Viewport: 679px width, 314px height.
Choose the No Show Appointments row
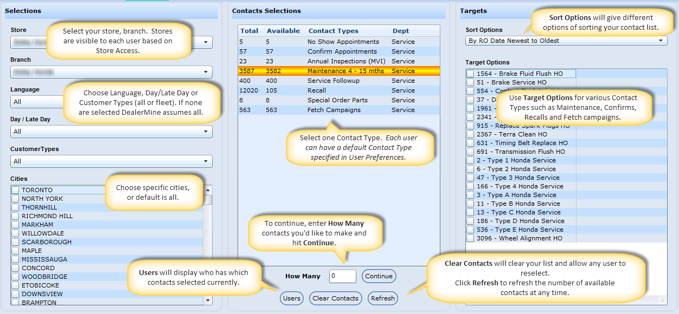point(338,42)
